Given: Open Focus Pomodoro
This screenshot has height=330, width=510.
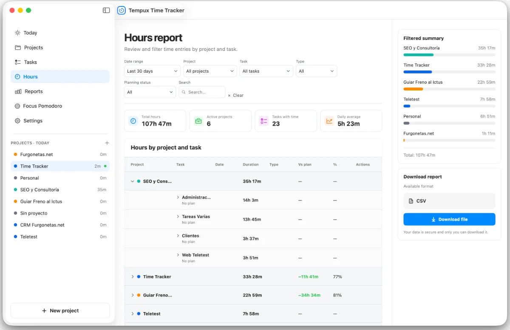Looking at the screenshot, I should point(60,106).
